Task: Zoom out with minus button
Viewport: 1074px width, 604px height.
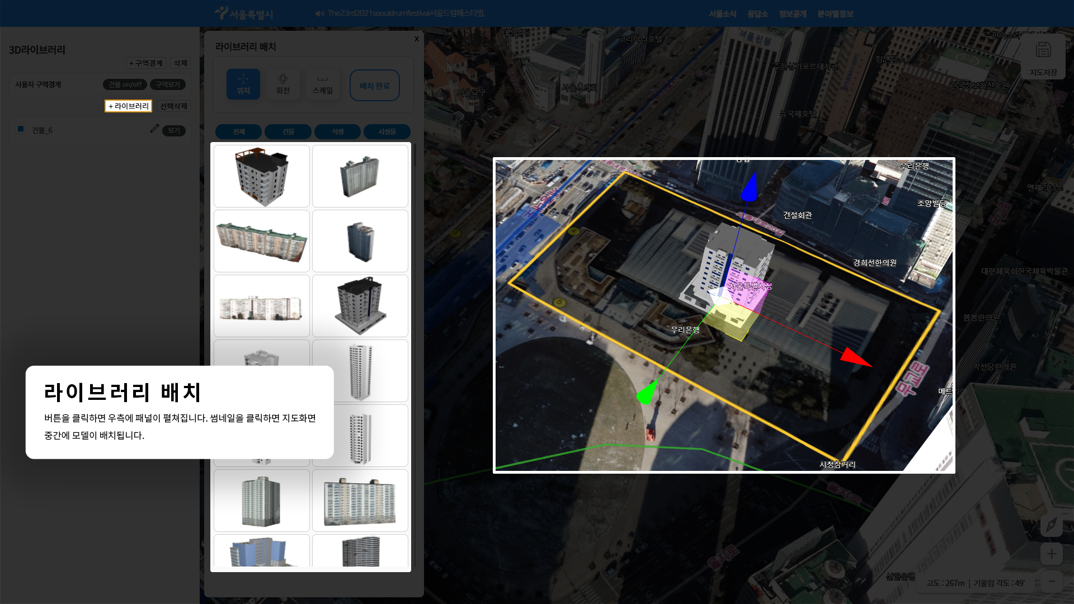Action: pos(1052,582)
